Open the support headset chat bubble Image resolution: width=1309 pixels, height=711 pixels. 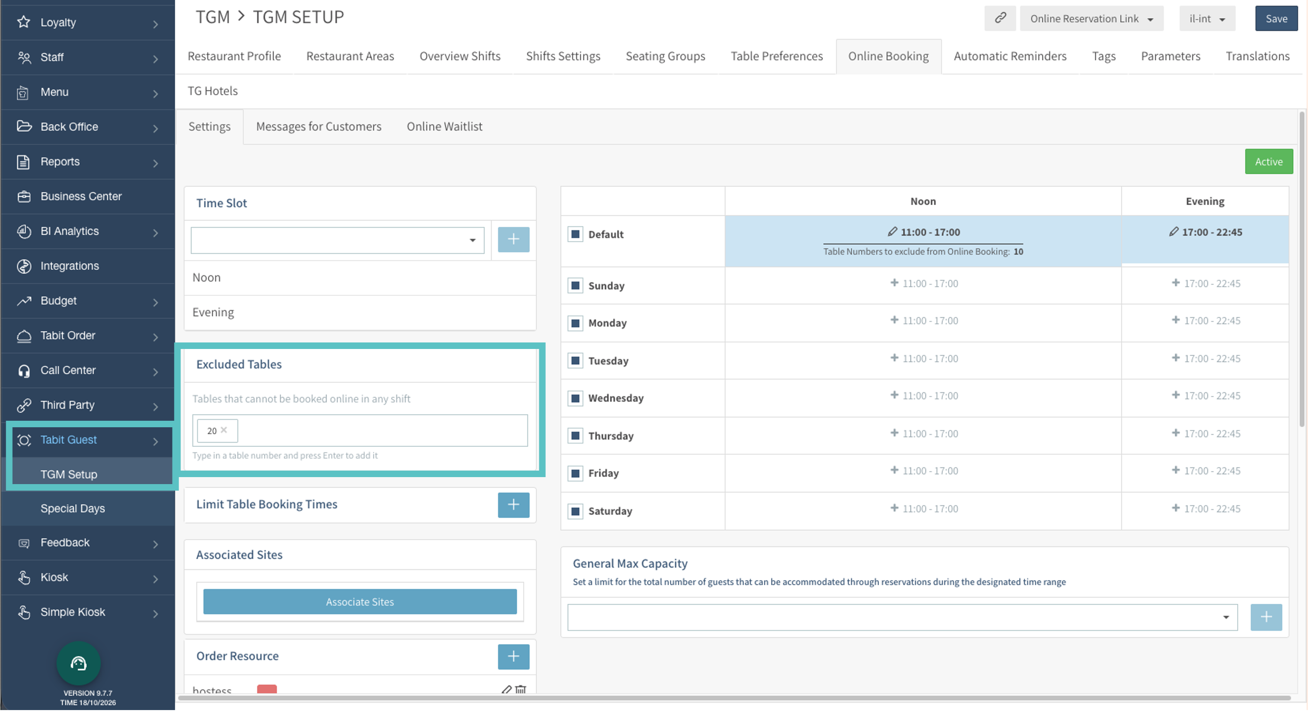[x=78, y=663]
